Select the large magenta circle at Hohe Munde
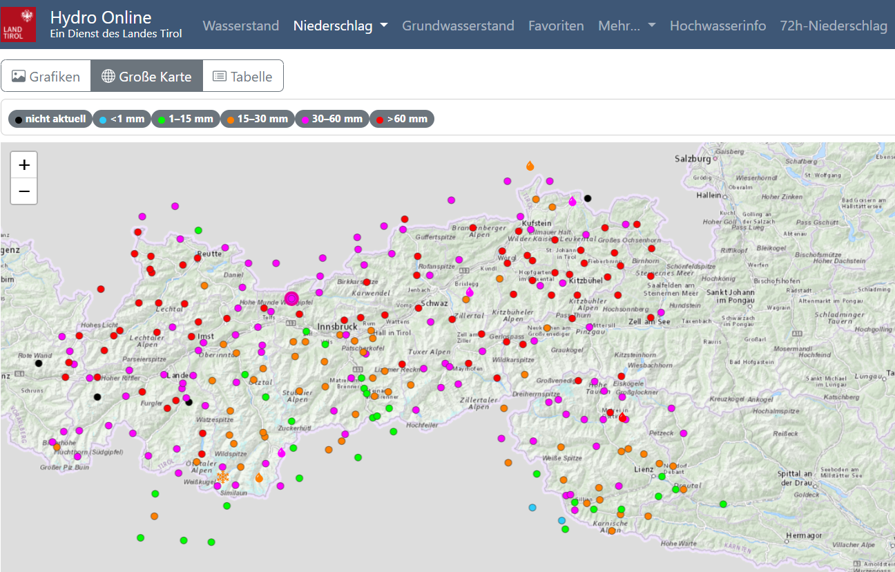The height and width of the screenshot is (572, 895). coord(291,299)
